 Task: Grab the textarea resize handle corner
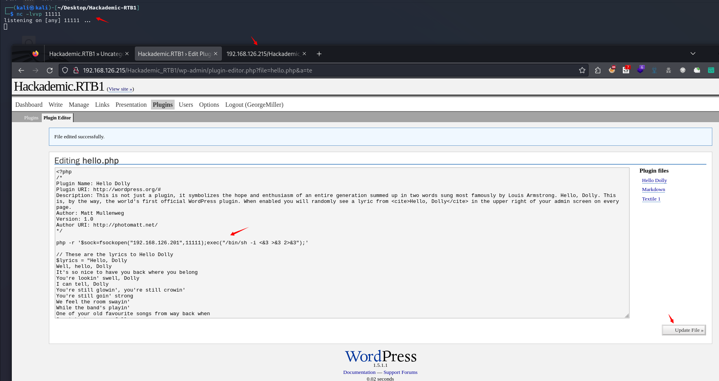pyautogui.click(x=627, y=315)
